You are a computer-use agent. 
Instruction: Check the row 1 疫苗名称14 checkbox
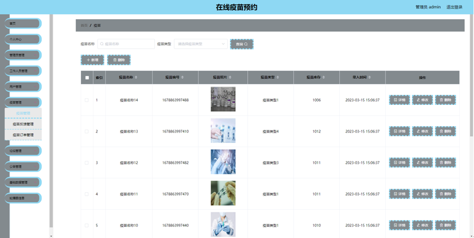click(x=87, y=100)
